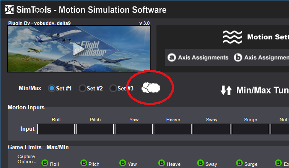Select the Set #2 radio button
Viewport: 289px width, 168px height.
pyautogui.click(x=82, y=88)
